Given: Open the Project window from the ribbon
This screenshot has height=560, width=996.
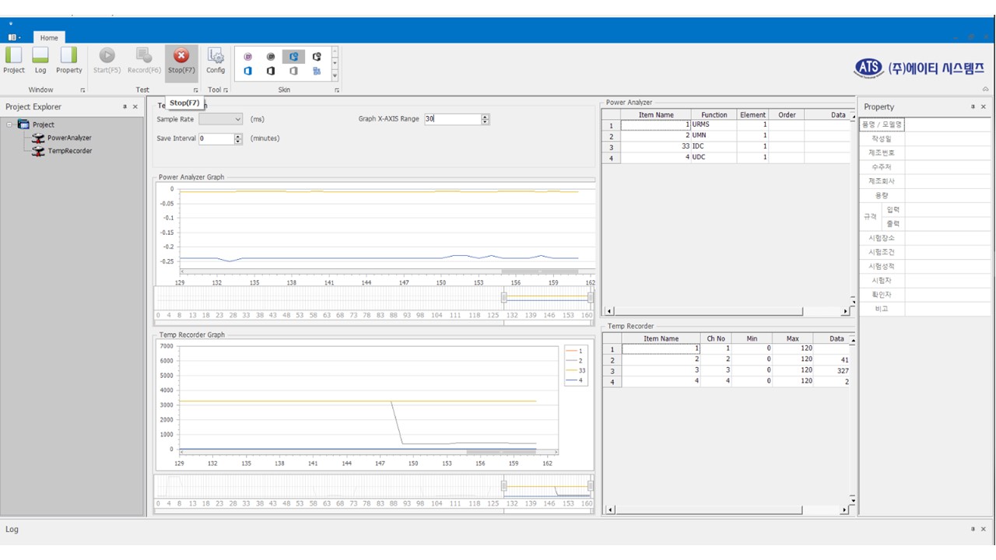Looking at the screenshot, I should (14, 60).
